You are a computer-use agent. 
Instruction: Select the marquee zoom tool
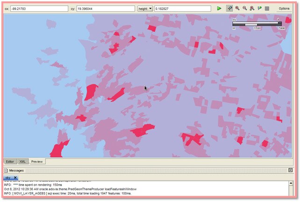[x=252, y=8]
